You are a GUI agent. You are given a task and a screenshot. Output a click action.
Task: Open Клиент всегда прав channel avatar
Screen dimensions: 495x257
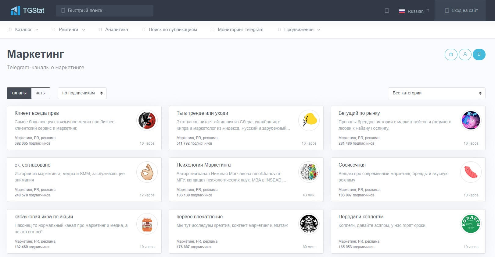pos(147,120)
